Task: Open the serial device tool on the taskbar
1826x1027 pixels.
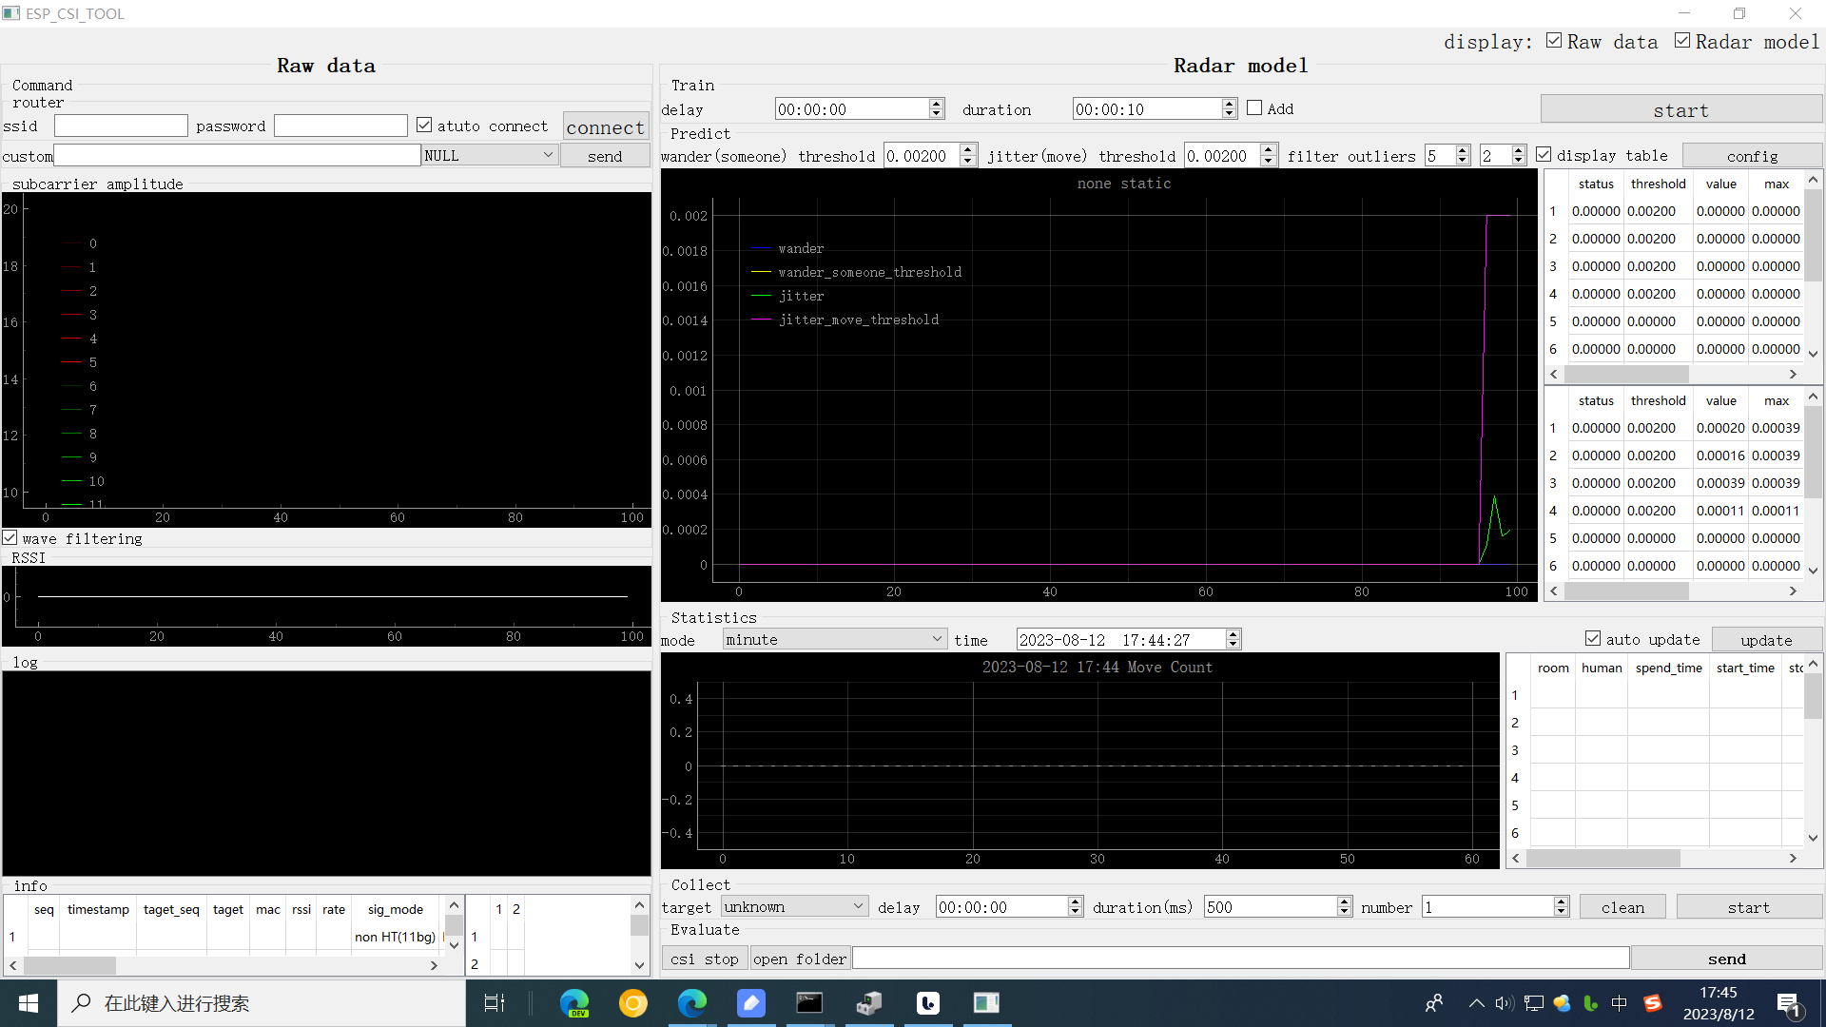Action: point(868,1003)
